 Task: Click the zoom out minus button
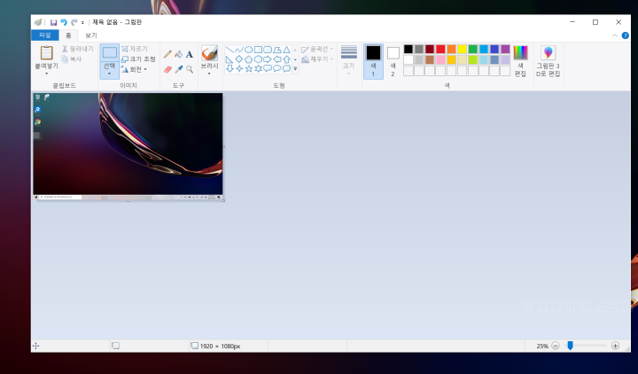[x=556, y=346]
